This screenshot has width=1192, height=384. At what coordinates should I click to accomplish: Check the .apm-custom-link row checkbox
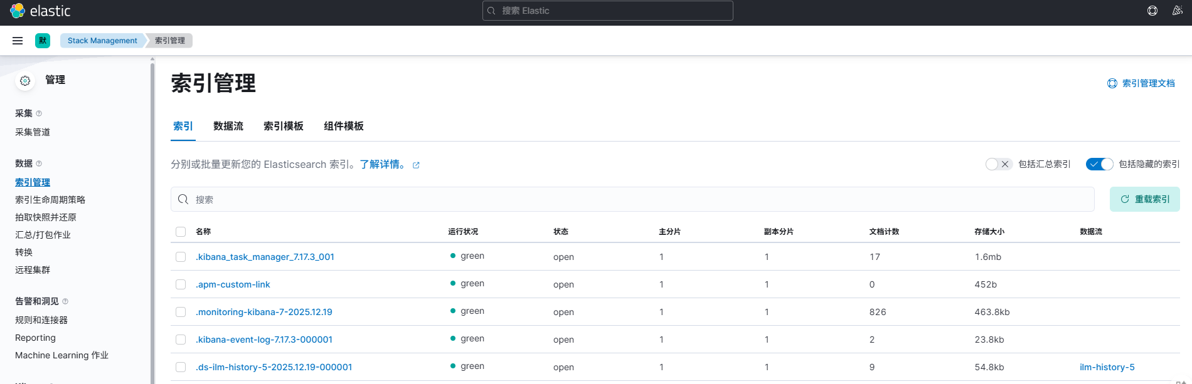point(181,284)
